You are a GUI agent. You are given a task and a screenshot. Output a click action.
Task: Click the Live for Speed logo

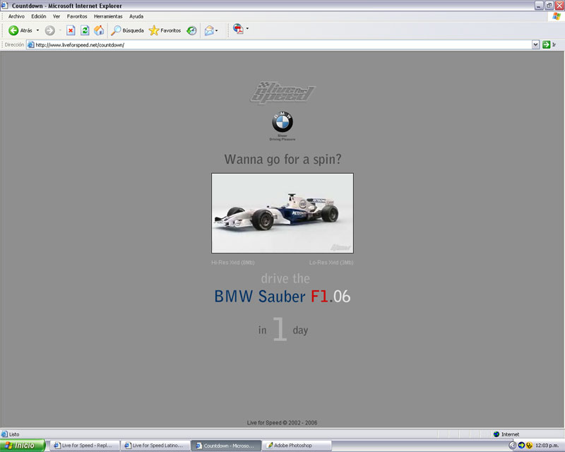pos(282,93)
